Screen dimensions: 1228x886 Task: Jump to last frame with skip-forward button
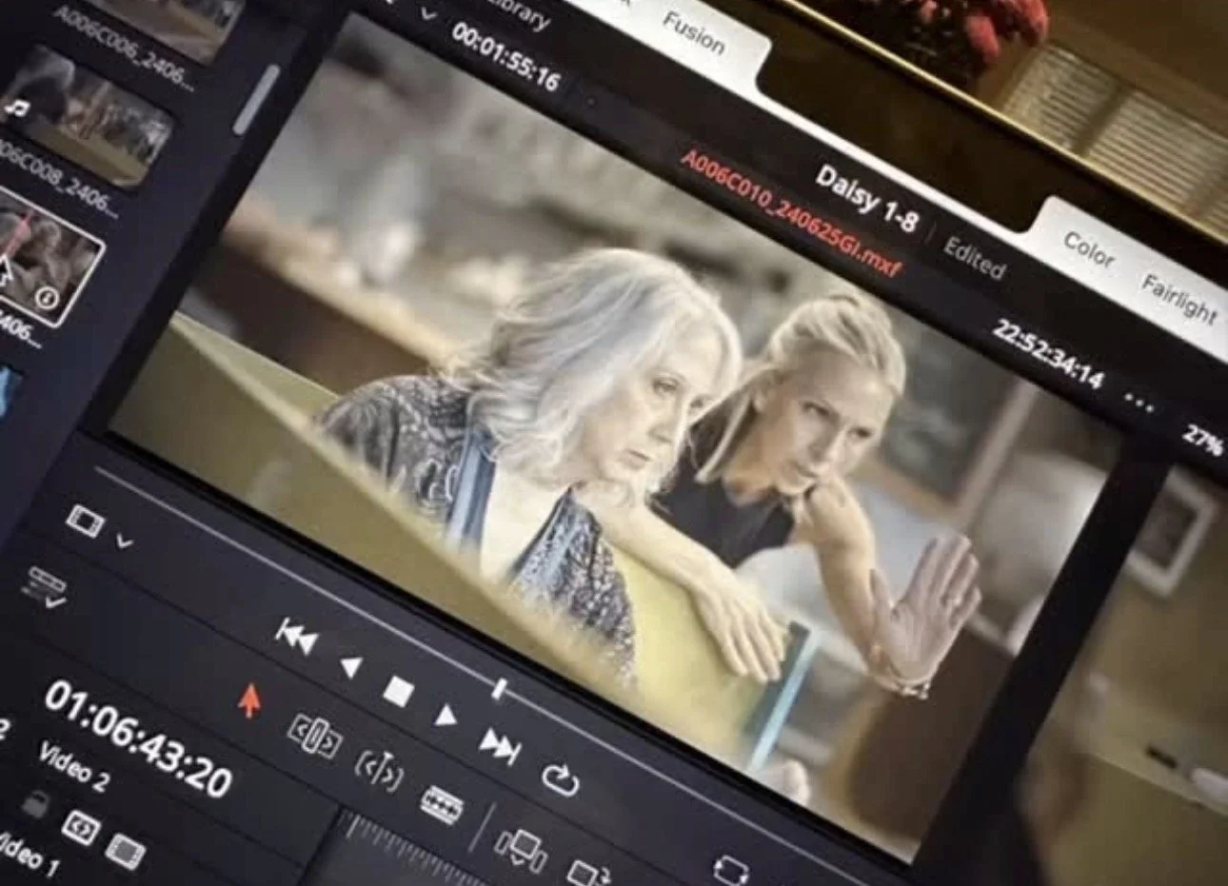click(x=500, y=745)
